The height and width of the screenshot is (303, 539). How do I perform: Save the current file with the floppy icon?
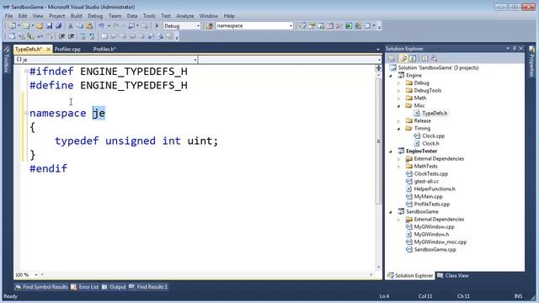click(49, 26)
